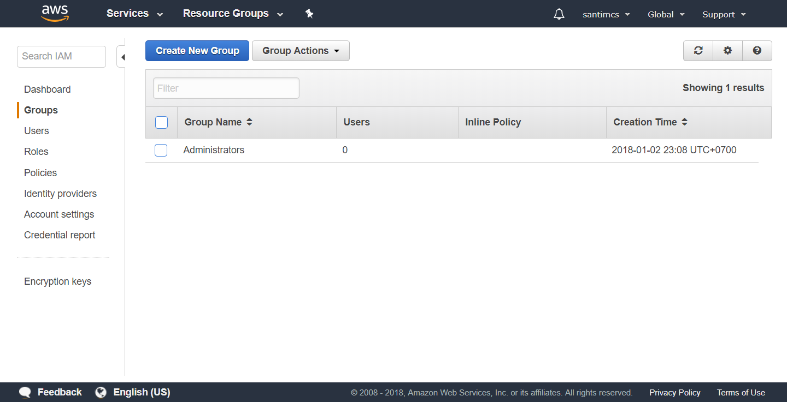Viewport: 787px width, 402px height.
Task: Go to IAM Dashboard
Action: point(48,89)
